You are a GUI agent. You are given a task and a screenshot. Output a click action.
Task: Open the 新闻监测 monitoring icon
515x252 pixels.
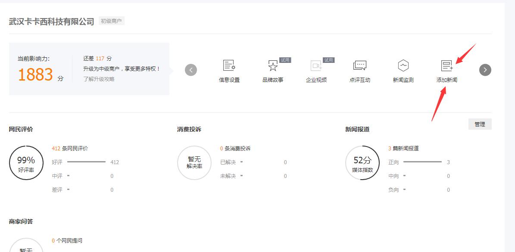point(403,65)
